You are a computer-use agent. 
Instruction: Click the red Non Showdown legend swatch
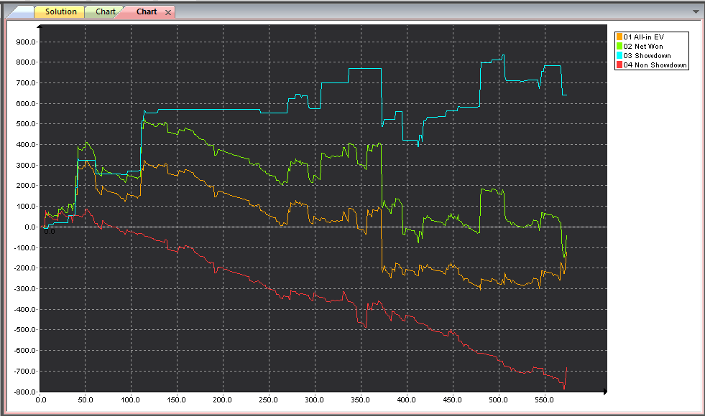pyautogui.click(x=619, y=65)
